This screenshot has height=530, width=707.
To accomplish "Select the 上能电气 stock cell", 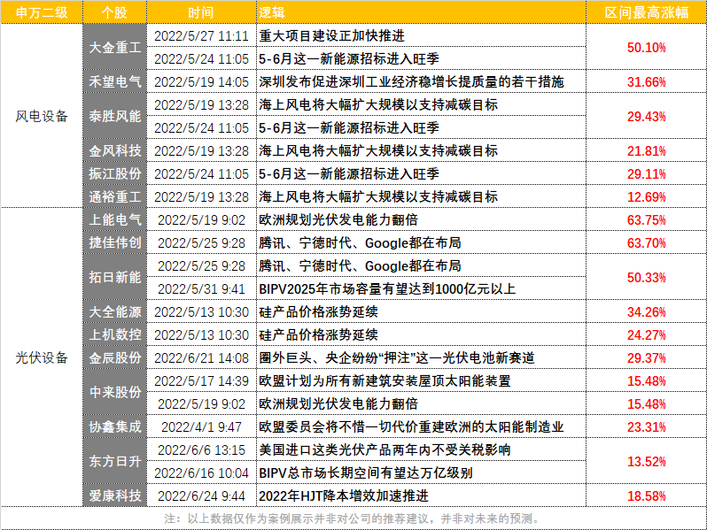I will (114, 219).
